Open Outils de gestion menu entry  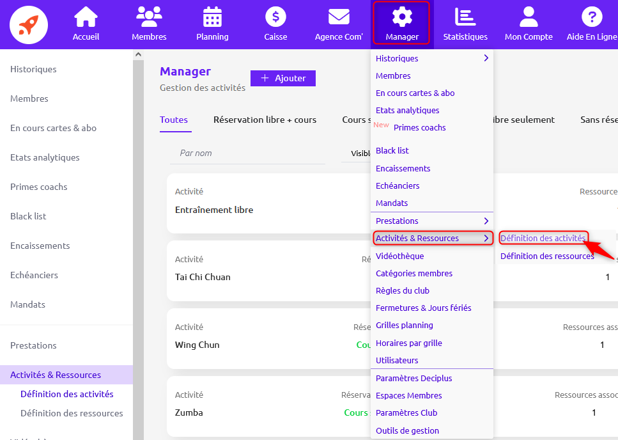tap(407, 430)
